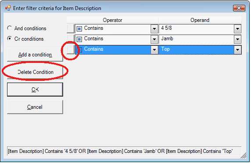Click the operator icon in the 4 5/8 row

coord(79,29)
